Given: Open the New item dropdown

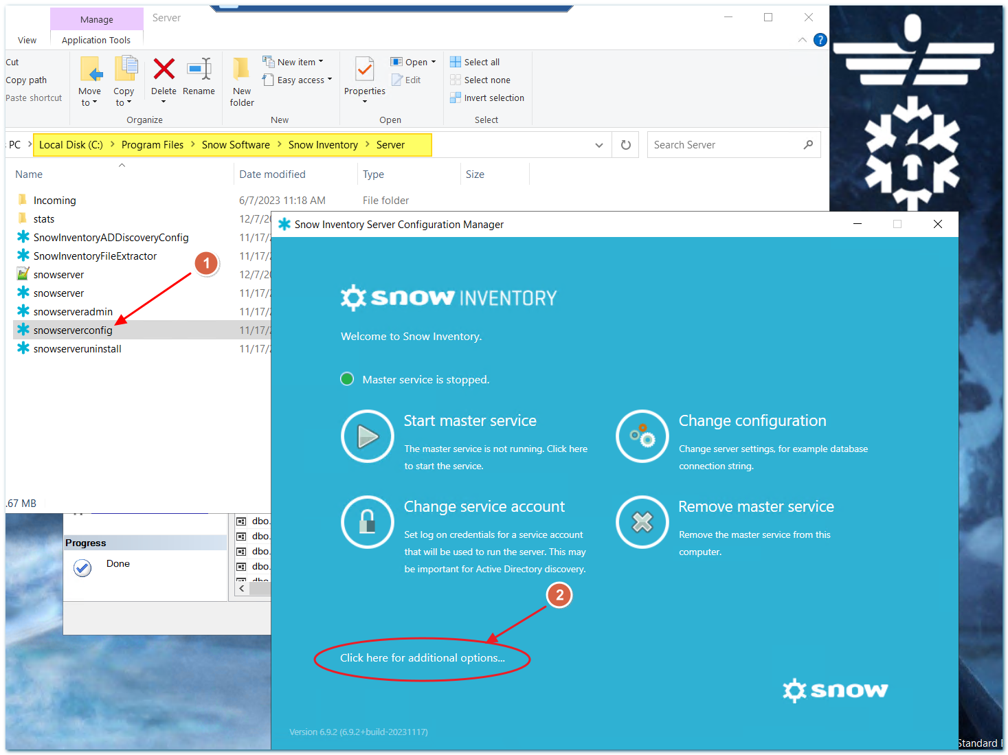Looking at the screenshot, I should (x=293, y=62).
